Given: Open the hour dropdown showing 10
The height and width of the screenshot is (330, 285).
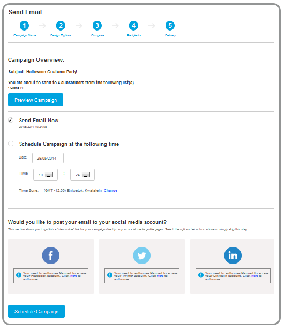Looking at the screenshot, I should tap(46, 175).
